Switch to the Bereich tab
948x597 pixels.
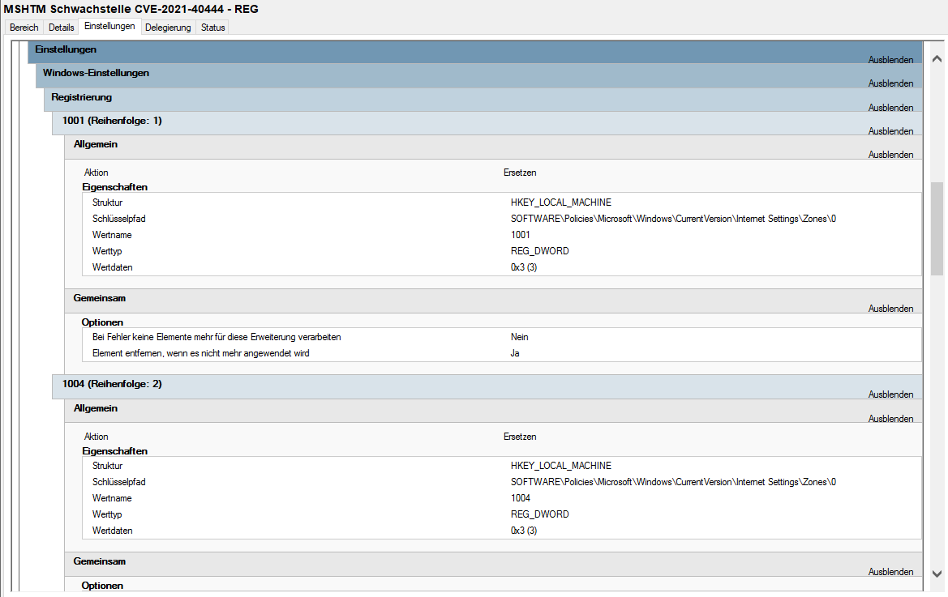click(x=24, y=28)
